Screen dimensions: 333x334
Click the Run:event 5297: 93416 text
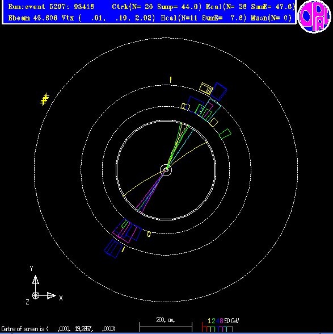[51, 7]
